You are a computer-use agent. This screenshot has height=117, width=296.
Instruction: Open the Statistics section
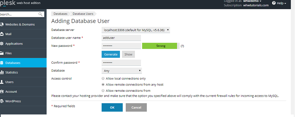(12, 72)
